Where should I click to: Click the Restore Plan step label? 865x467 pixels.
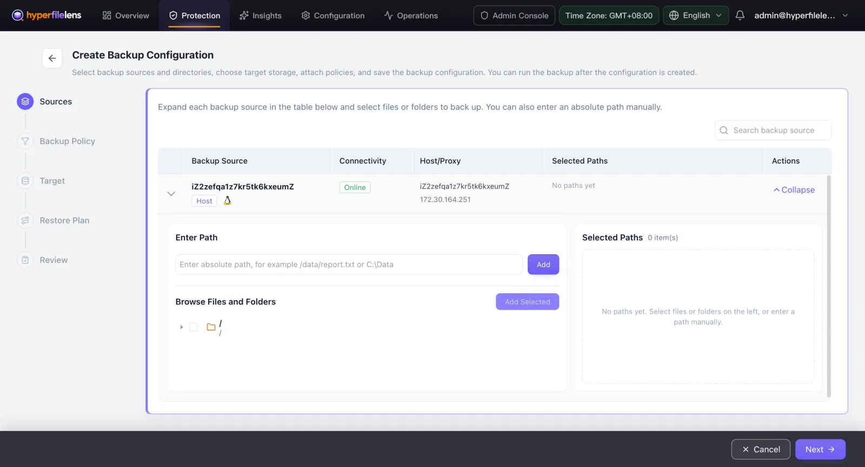coord(64,220)
